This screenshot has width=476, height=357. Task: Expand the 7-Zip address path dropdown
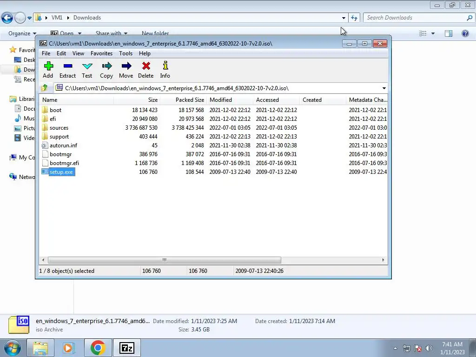pyautogui.click(x=384, y=88)
